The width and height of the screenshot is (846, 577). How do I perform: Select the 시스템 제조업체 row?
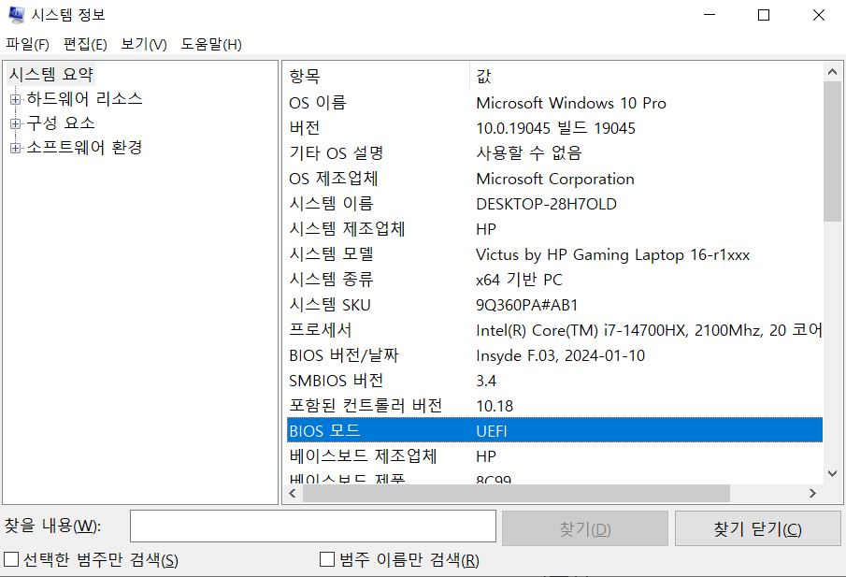point(554,229)
